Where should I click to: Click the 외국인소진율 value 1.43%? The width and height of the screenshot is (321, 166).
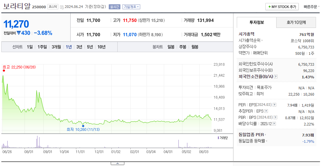[308, 77]
